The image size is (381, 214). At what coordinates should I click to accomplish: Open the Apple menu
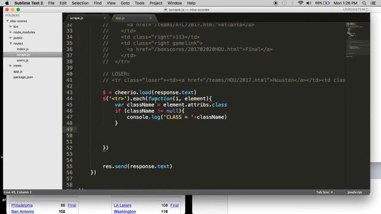click(x=7, y=3)
